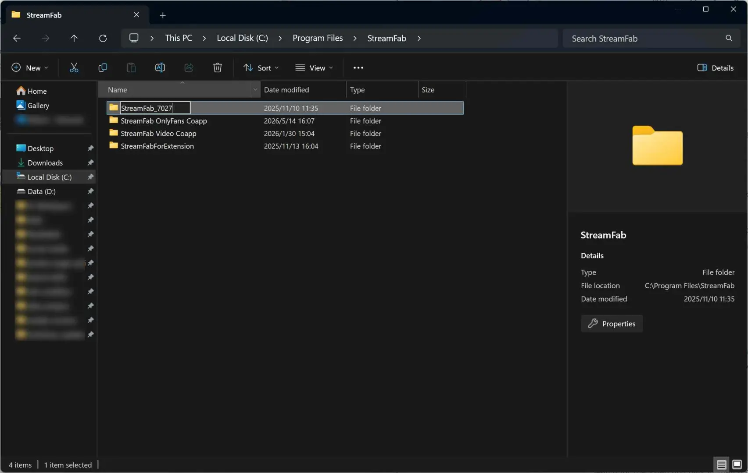Select the StreamFab window tab

[x=77, y=15]
